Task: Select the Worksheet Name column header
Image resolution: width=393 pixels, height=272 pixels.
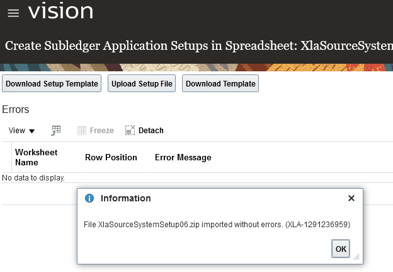Action: click(x=37, y=157)
